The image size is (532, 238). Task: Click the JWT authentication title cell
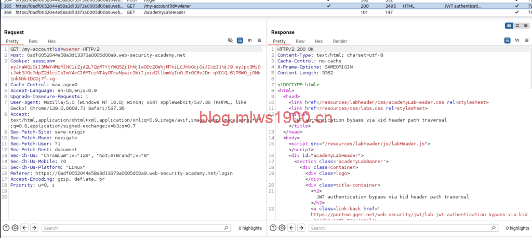(463, 6)
